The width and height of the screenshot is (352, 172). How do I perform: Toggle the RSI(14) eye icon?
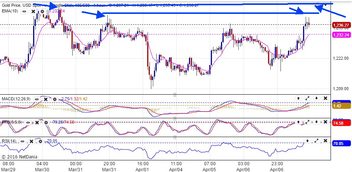pos(23,141)
